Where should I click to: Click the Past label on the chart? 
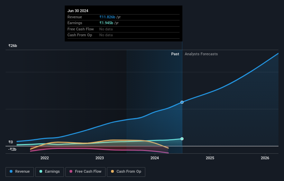[175, 54]
